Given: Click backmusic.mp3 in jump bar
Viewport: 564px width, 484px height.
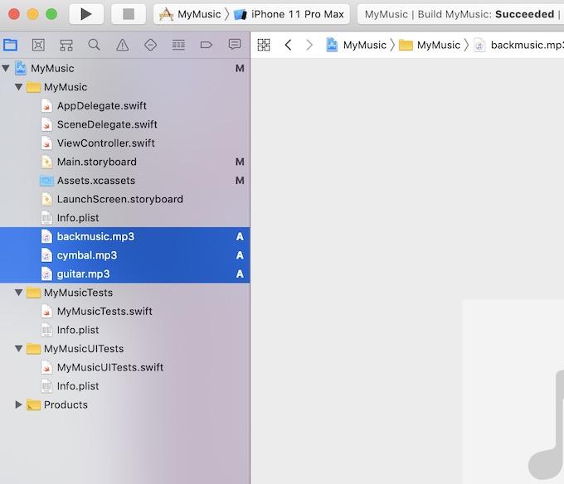Looking at the screenshot, I should (x=518, y=45).
